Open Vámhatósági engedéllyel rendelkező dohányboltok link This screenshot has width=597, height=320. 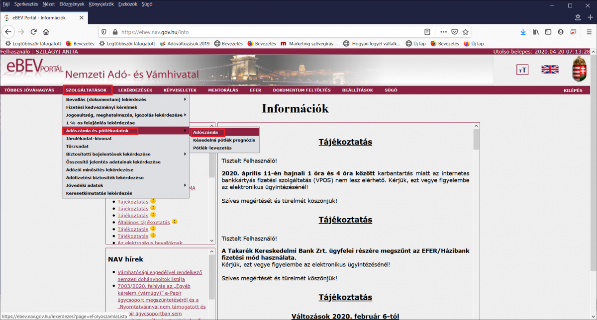click(160, 276)
